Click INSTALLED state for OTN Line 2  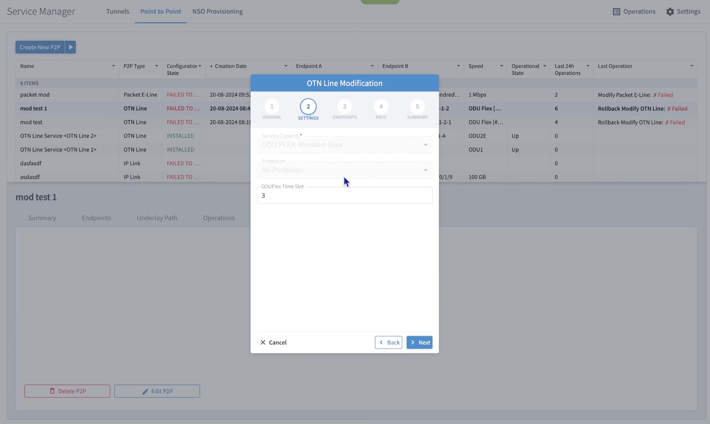coord(180,136)
